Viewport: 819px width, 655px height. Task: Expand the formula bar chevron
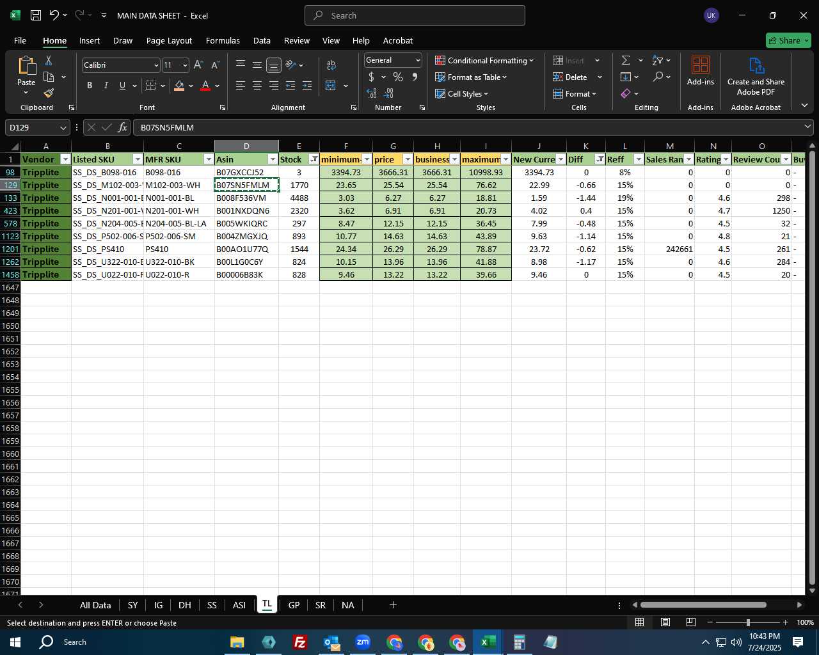coord(807,127)
